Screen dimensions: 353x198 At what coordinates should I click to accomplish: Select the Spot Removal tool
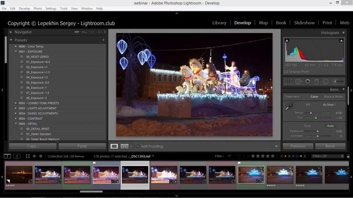click(x=298, y=81)
